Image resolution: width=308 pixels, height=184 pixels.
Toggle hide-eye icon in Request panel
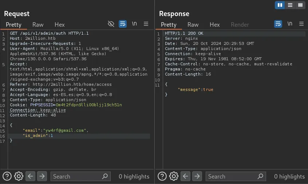111,24
